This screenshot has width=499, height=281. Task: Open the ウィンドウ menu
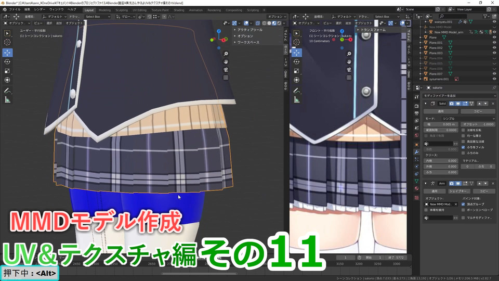tap(56, 10)
